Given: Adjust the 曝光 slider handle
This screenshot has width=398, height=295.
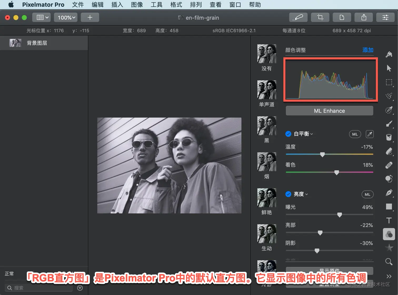Looking at the screenshot, I should tap(340, 215).
